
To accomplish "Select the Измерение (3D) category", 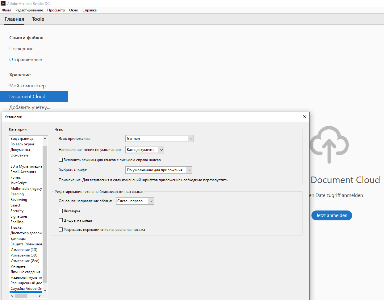I will tap(24, 255).
